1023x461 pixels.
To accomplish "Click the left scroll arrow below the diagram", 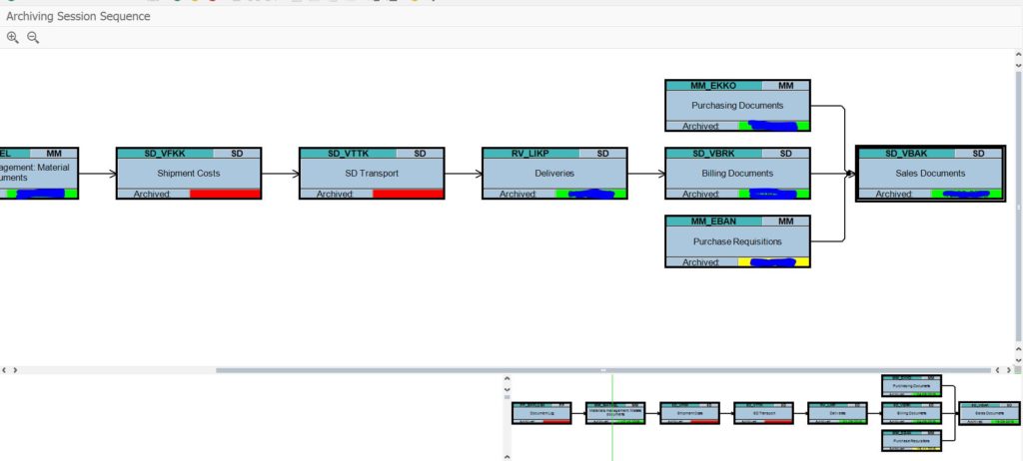I will [5, 370].
